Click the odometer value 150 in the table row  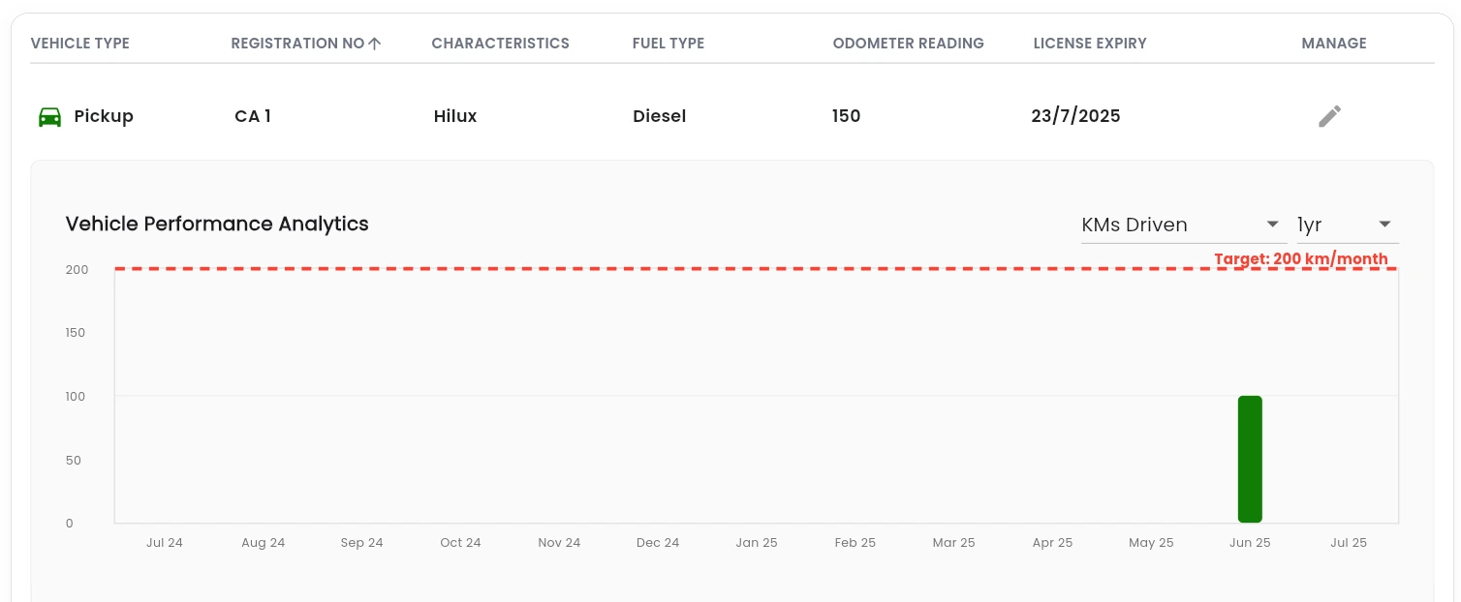[846, 116]
